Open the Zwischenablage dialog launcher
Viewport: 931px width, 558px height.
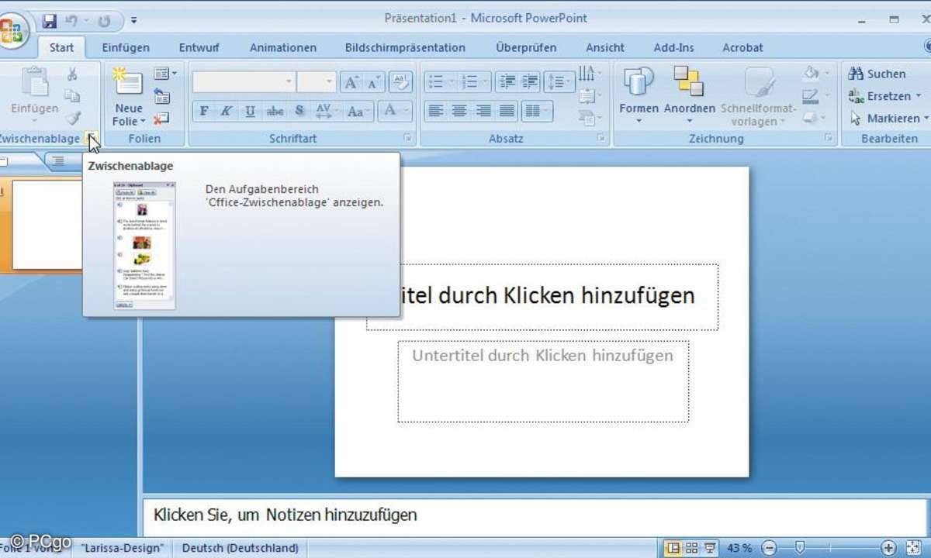pyautogui.click(x=92, y=139)
